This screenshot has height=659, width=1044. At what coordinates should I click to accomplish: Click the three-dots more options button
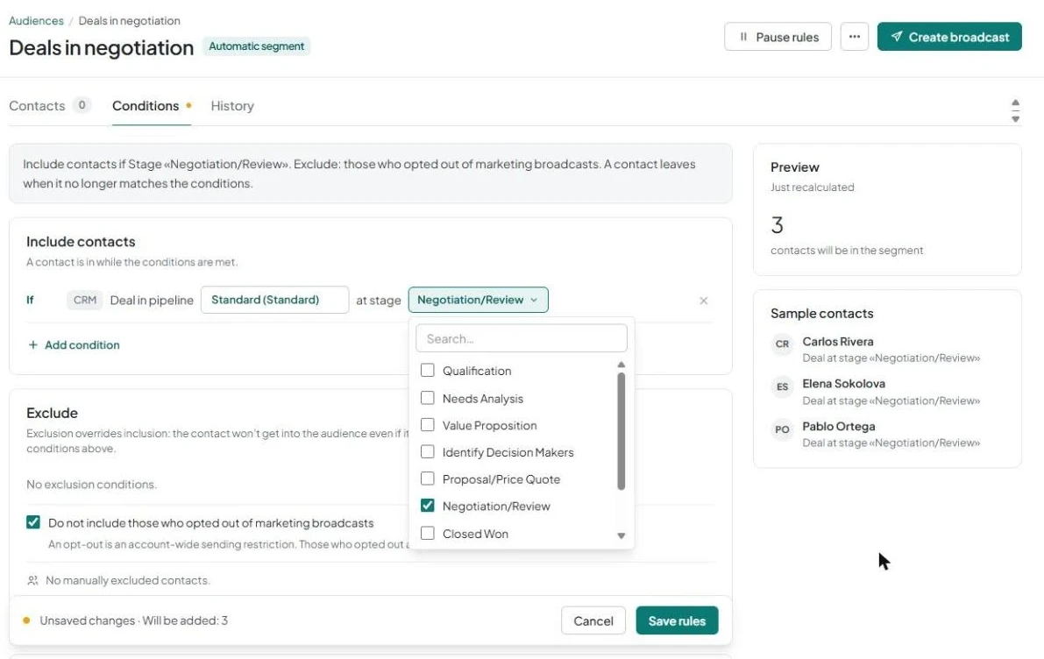(855, 37)
